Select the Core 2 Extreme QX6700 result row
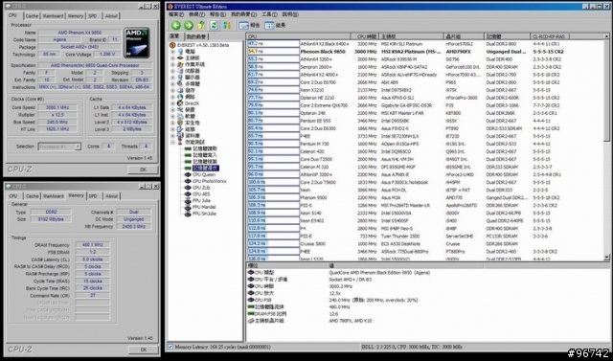Viewport: 613px width, 361px height. tap(425, 105)
